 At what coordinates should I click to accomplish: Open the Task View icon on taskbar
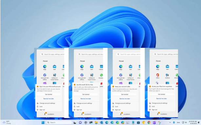tap(75, 122)
